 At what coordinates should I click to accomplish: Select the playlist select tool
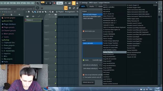click(48, 12)
